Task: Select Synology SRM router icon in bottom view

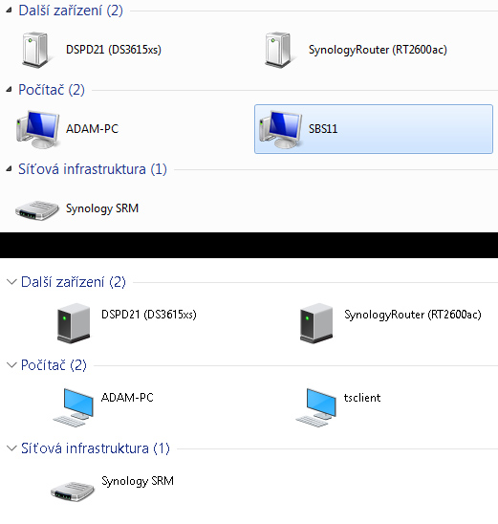Action: click(x=73, y=491)
